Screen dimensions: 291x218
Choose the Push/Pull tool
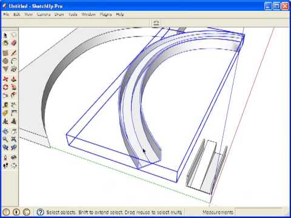pos(14,79)
